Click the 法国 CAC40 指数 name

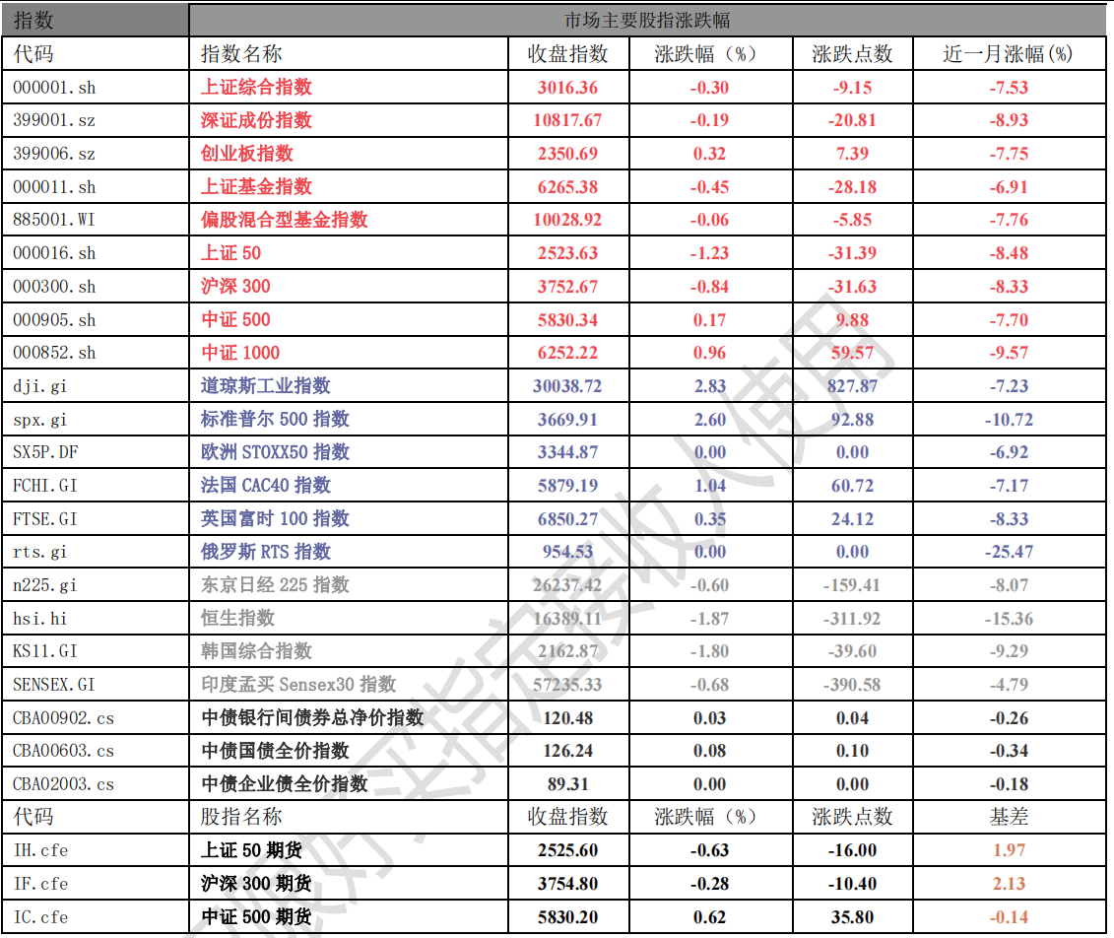pyautogui.click(x=265, y=486)
